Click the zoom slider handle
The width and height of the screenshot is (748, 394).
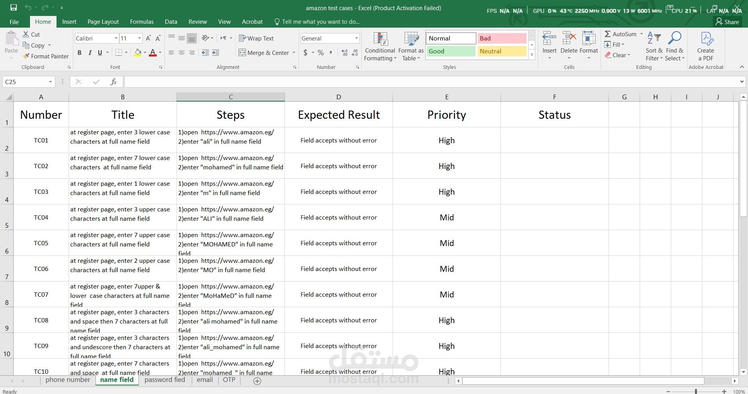pos(696,391)
